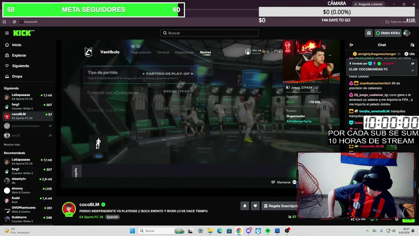Open Todos los marcadores bookmarks folder
This screenshot has height=236, width=419.
pos(400,22)
